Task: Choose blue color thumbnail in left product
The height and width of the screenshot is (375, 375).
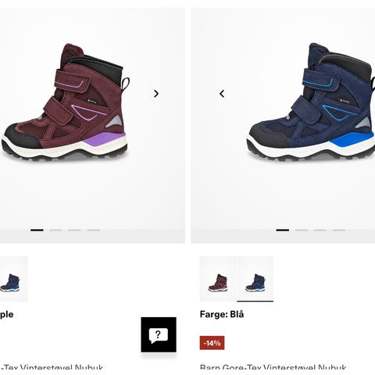Action: [13, 279]
